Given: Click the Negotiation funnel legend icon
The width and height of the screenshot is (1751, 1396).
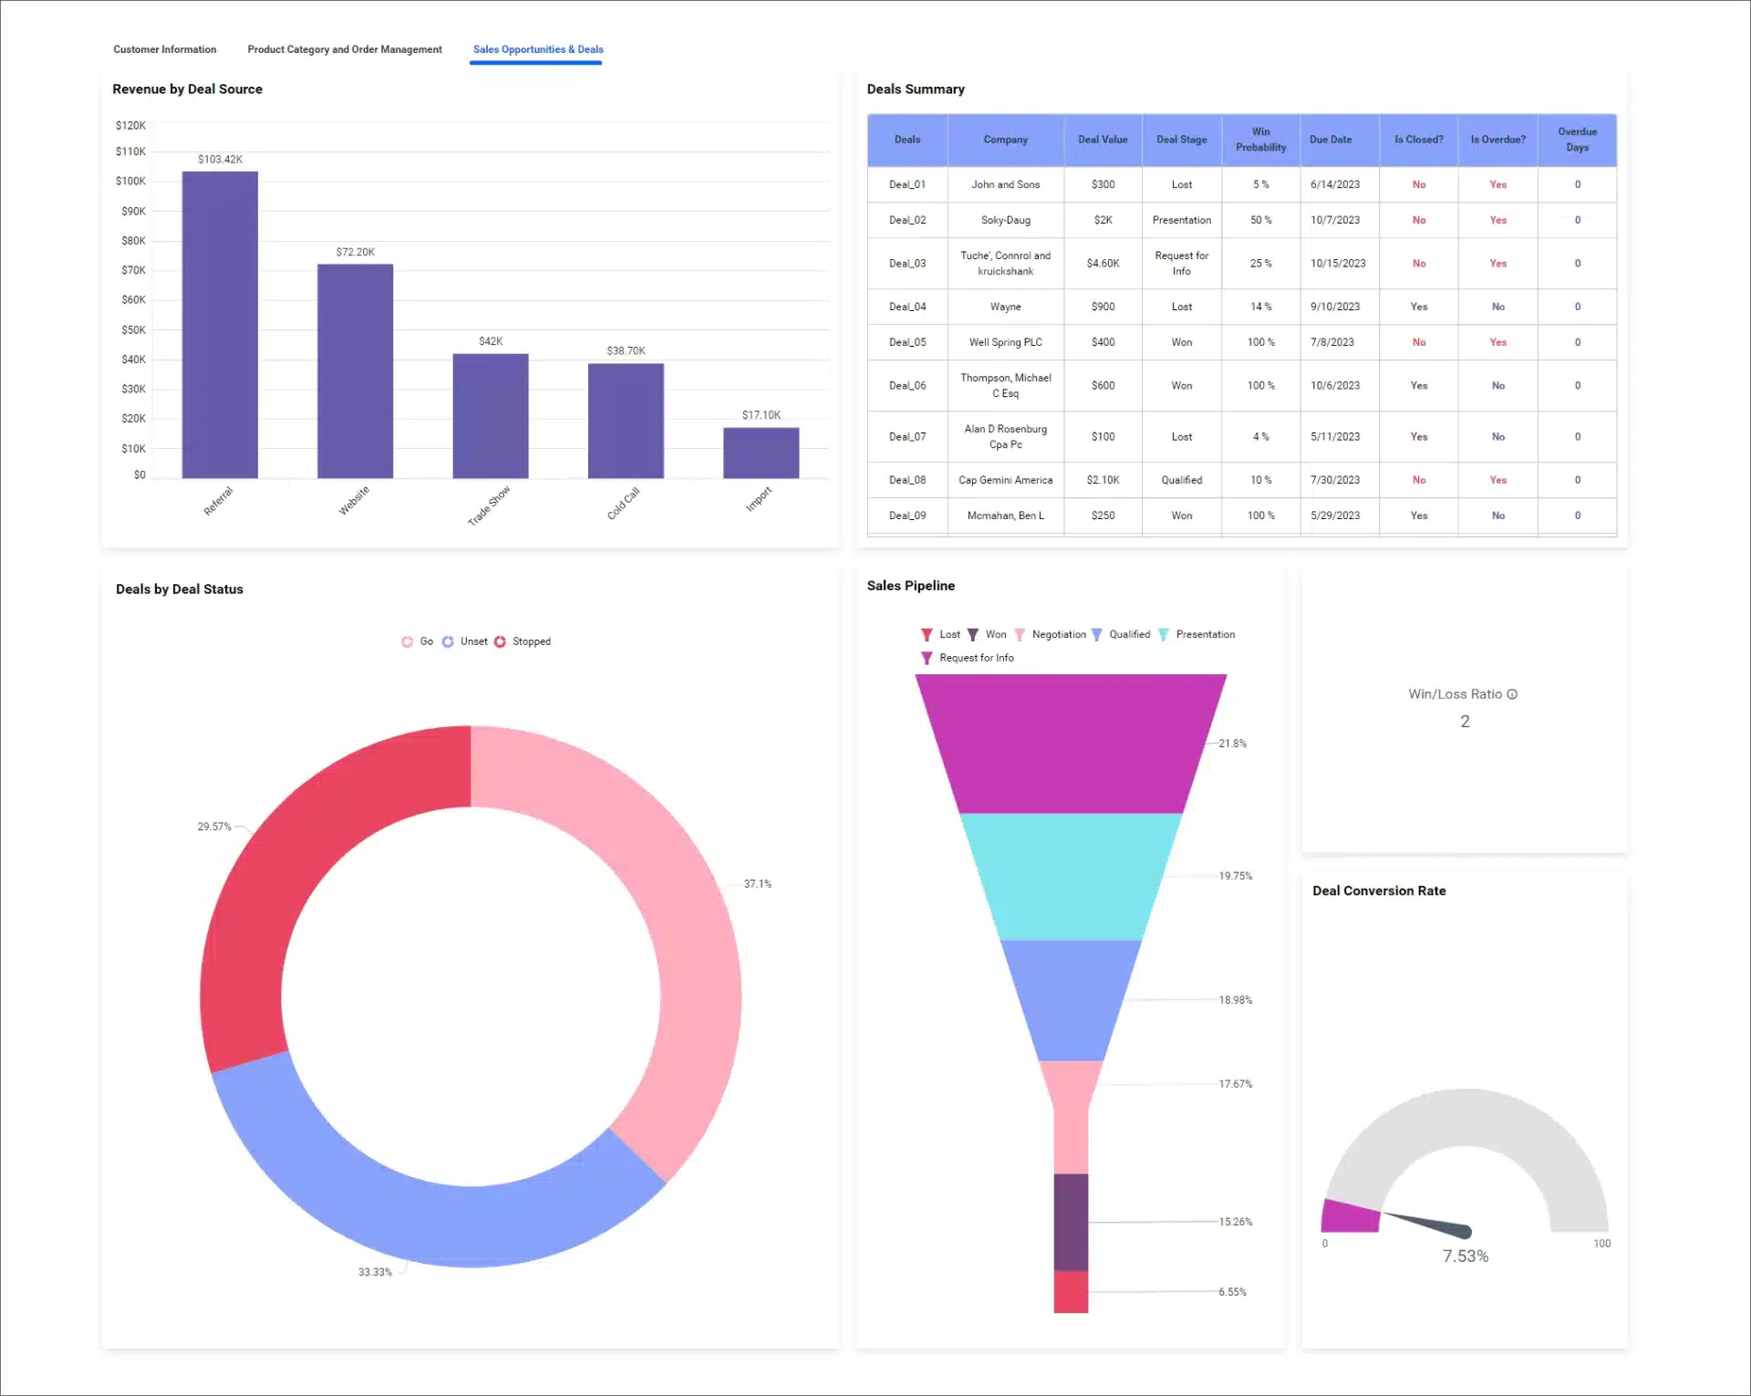Looking at the screenshot, I should click(1020, 634).
